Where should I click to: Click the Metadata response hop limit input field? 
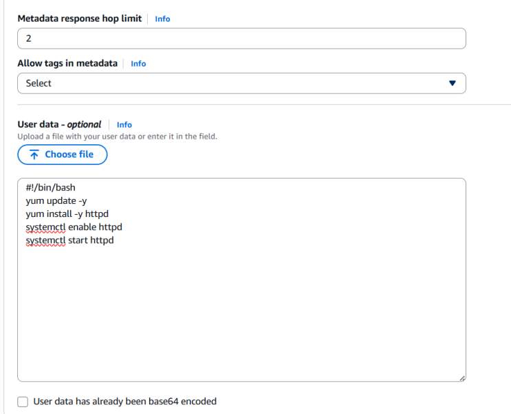pyautogui.click(x=241, y=38)
